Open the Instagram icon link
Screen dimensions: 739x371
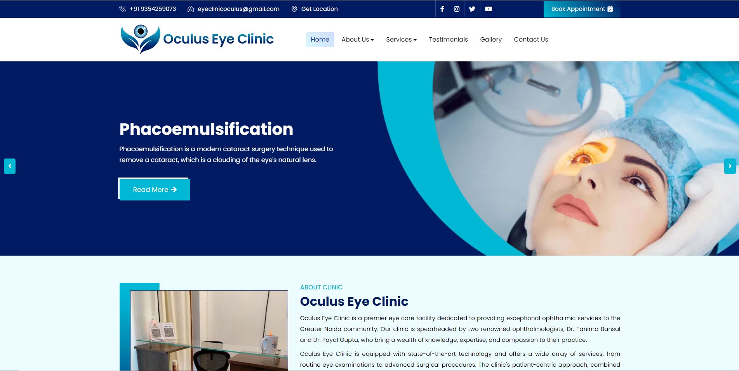(457, 9)
